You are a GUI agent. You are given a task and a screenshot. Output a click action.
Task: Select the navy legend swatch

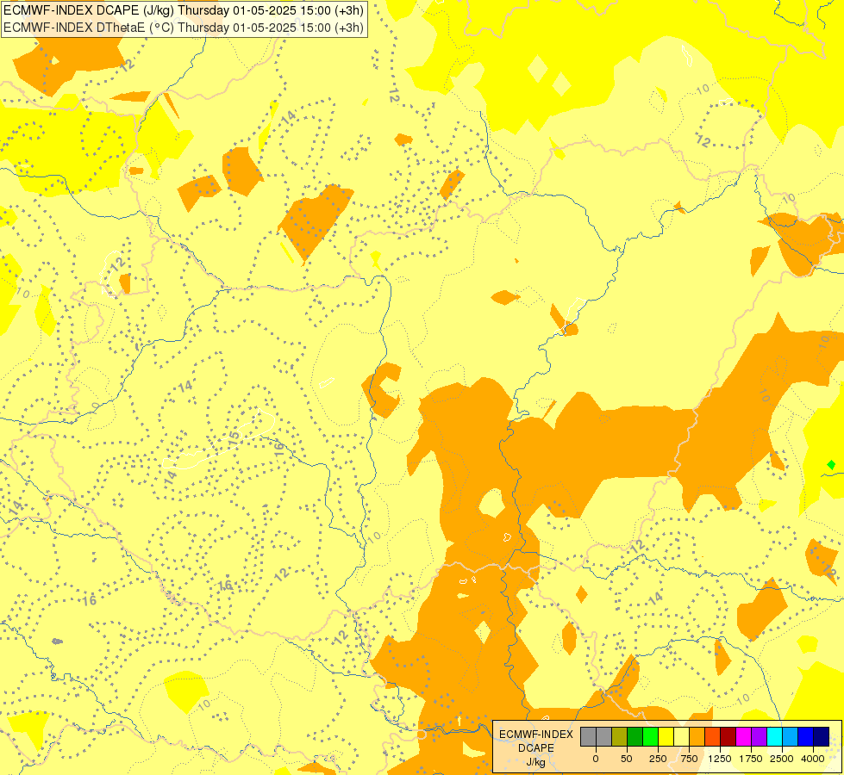[821, 737]
